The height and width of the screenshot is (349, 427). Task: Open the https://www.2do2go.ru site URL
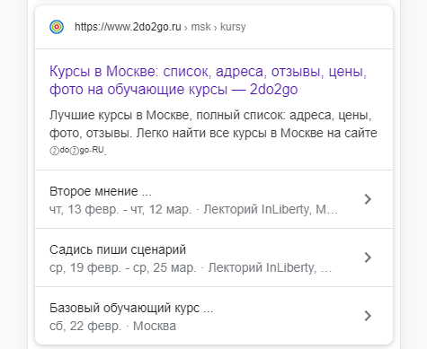click(128, 27)
